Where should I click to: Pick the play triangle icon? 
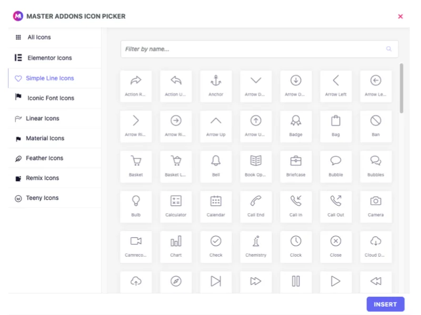point(336,282)
